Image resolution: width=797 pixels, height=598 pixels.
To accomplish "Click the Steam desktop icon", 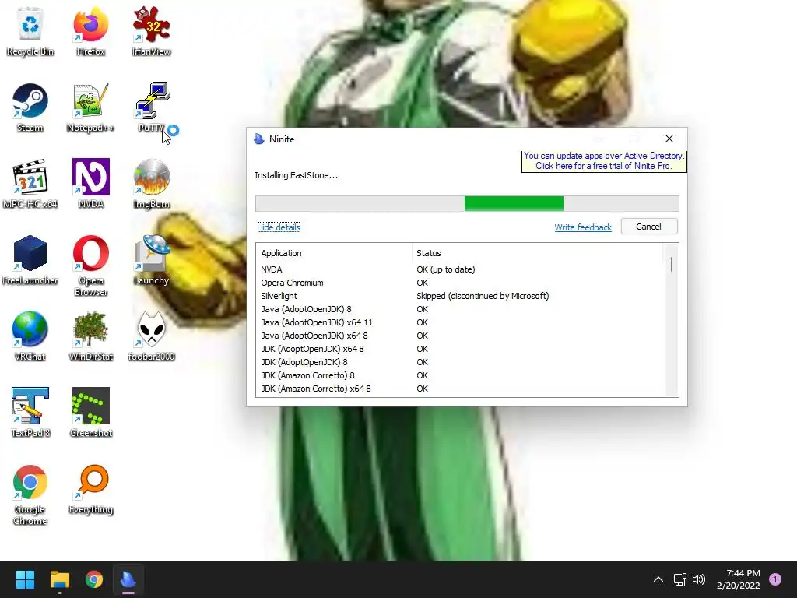I will coord(30,107).
